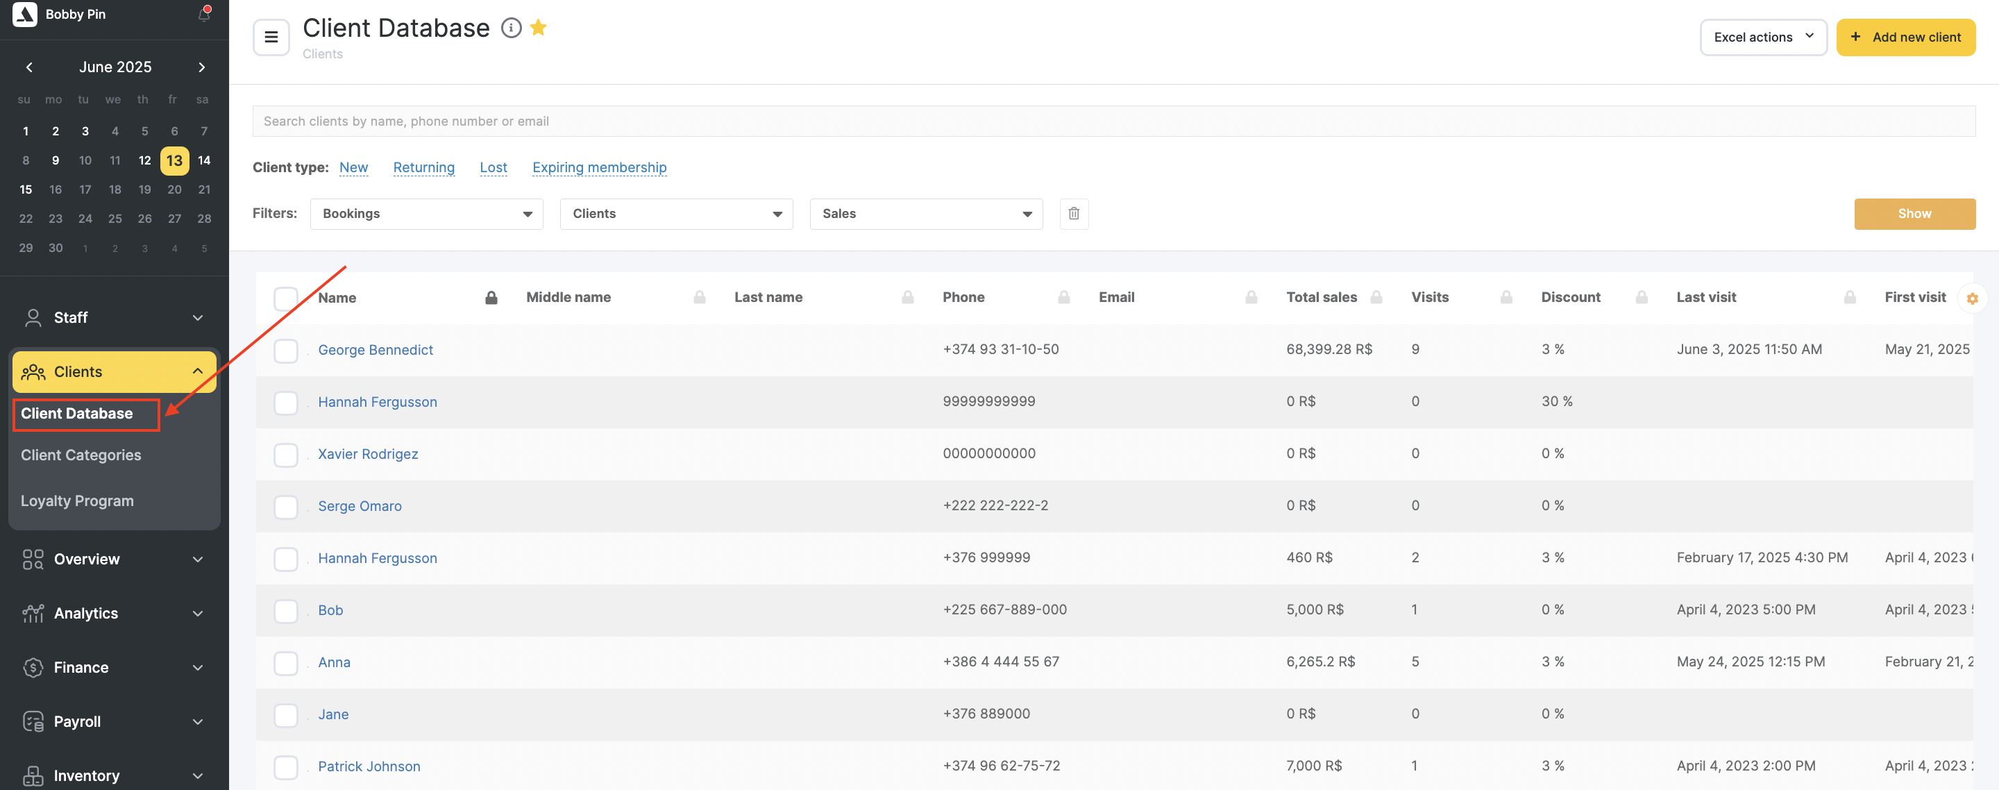1999x790 pixels.
Task: Filter client type by Returning
Action: tap(423, 167)
